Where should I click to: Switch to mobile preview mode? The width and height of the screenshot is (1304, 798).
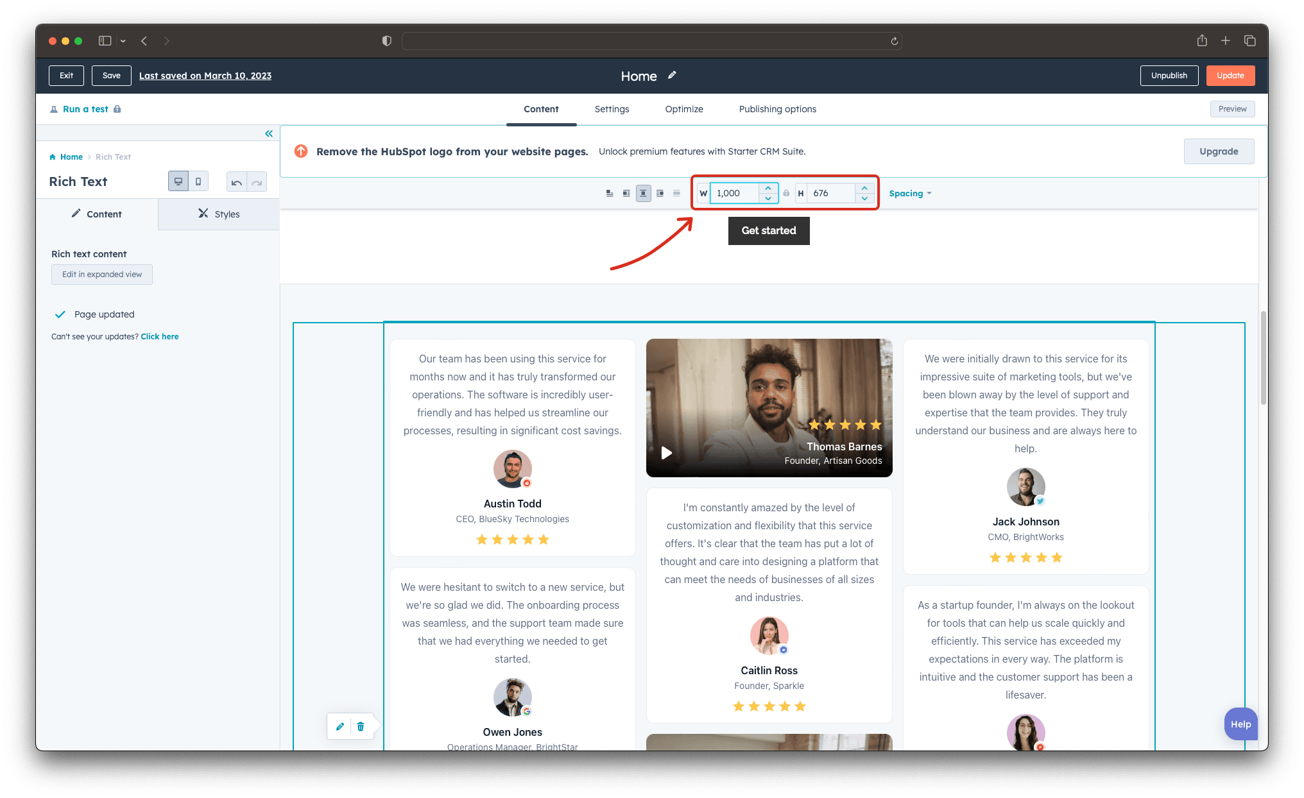198,182
